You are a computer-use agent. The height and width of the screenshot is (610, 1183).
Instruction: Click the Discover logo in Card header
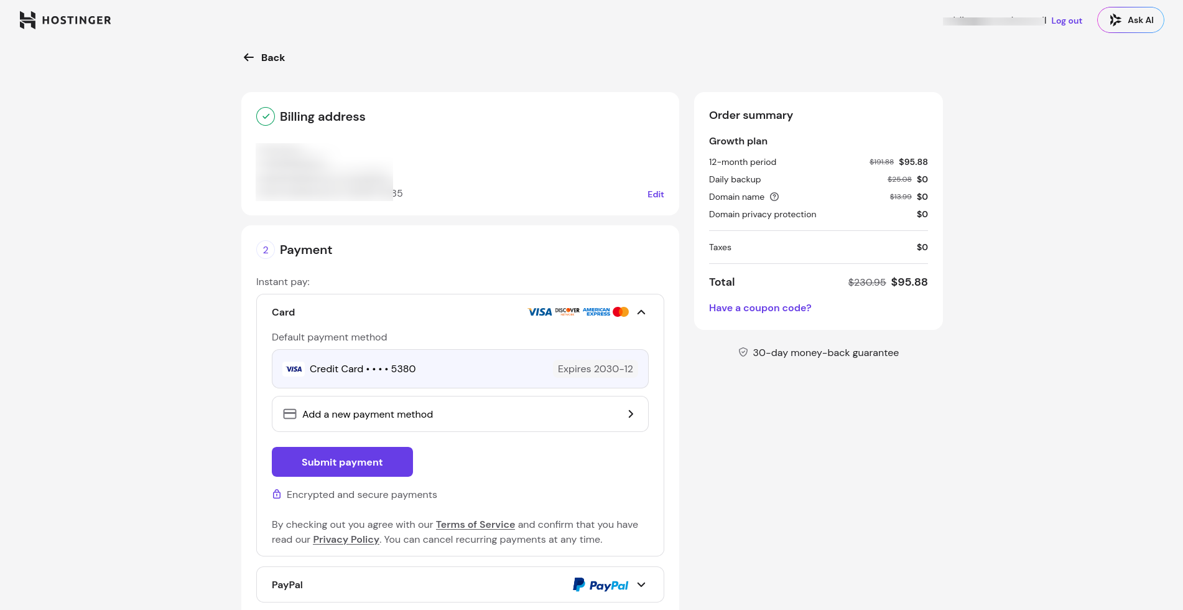(x=567, y=311)
